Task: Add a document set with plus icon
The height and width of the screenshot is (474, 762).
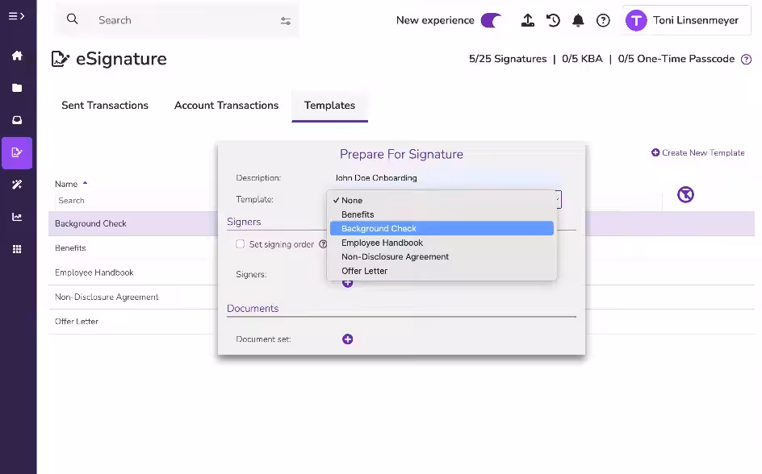Action: coord(347,339)
